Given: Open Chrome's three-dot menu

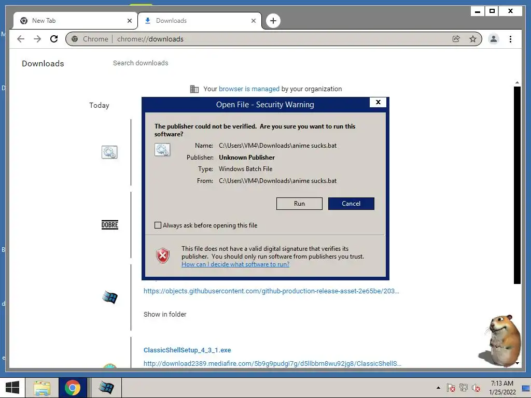Looking at the screenshot, I should 510,39.
